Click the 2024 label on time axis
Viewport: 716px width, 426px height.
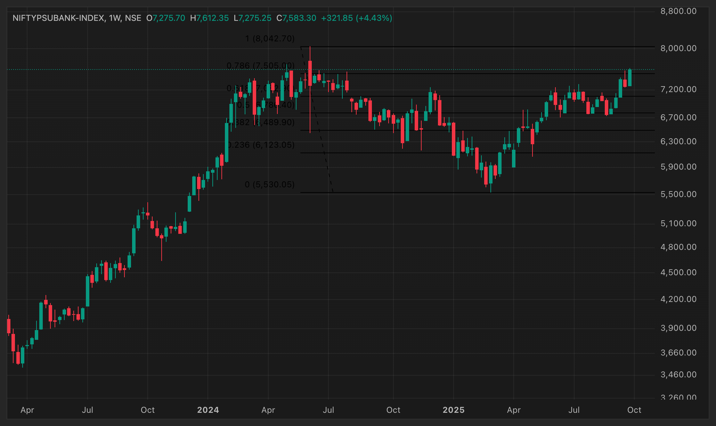(208, 410)
